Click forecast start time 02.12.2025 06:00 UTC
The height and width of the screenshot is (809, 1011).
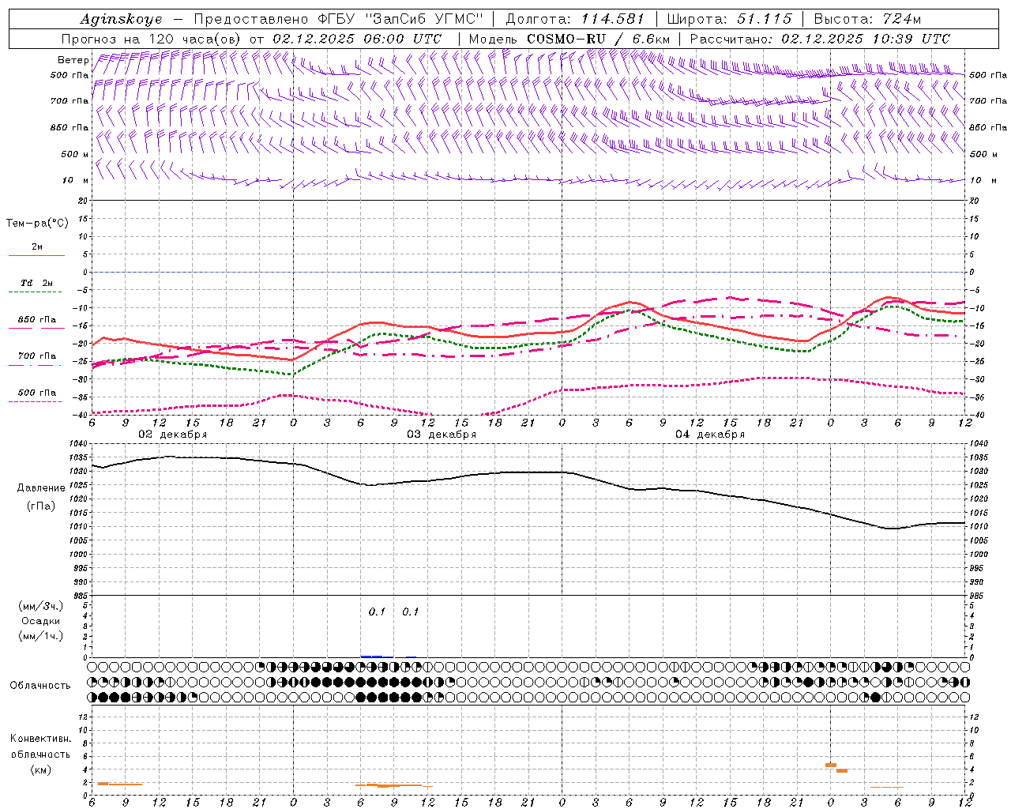pos(357,39)
